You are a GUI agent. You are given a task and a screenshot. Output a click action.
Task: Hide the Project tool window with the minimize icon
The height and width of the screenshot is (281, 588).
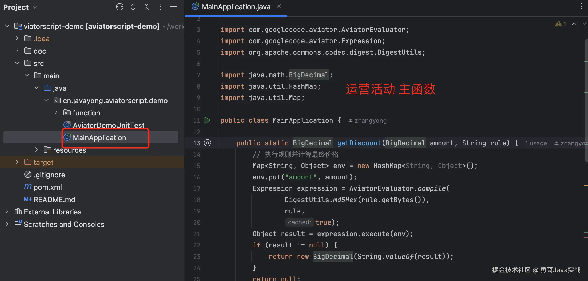173,7
